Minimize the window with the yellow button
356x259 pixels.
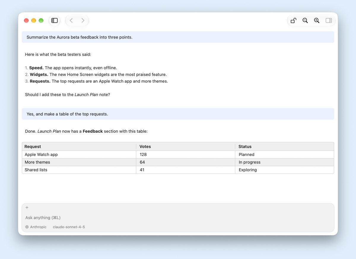click(34, 20)
